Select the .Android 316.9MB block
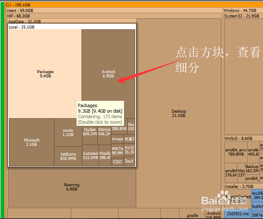Viewport: 263px width, 219px height. coord(213,214)
